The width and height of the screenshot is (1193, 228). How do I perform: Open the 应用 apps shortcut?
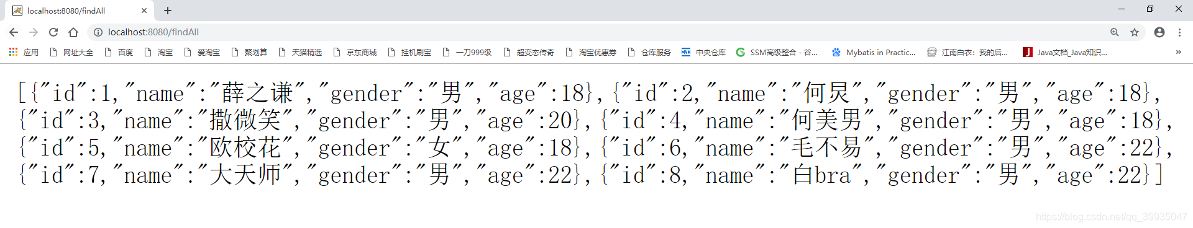24,53
